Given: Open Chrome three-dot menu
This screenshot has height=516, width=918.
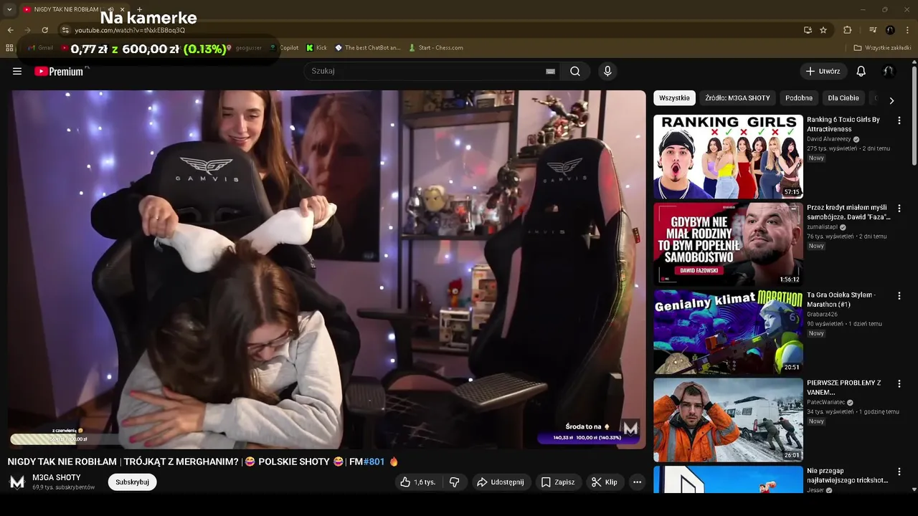Looking at the screenshot, I should (x=907, y=30).
